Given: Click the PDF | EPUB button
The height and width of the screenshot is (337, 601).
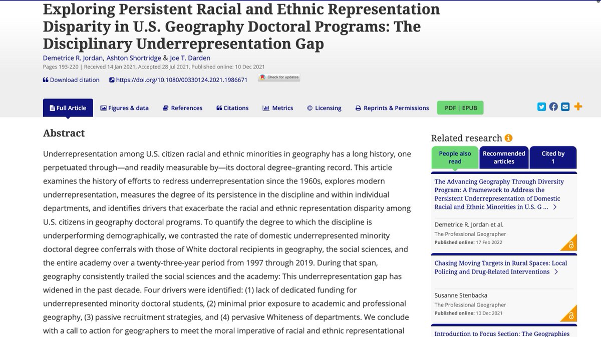Looking at the screenshot, I should pos(460,107).
